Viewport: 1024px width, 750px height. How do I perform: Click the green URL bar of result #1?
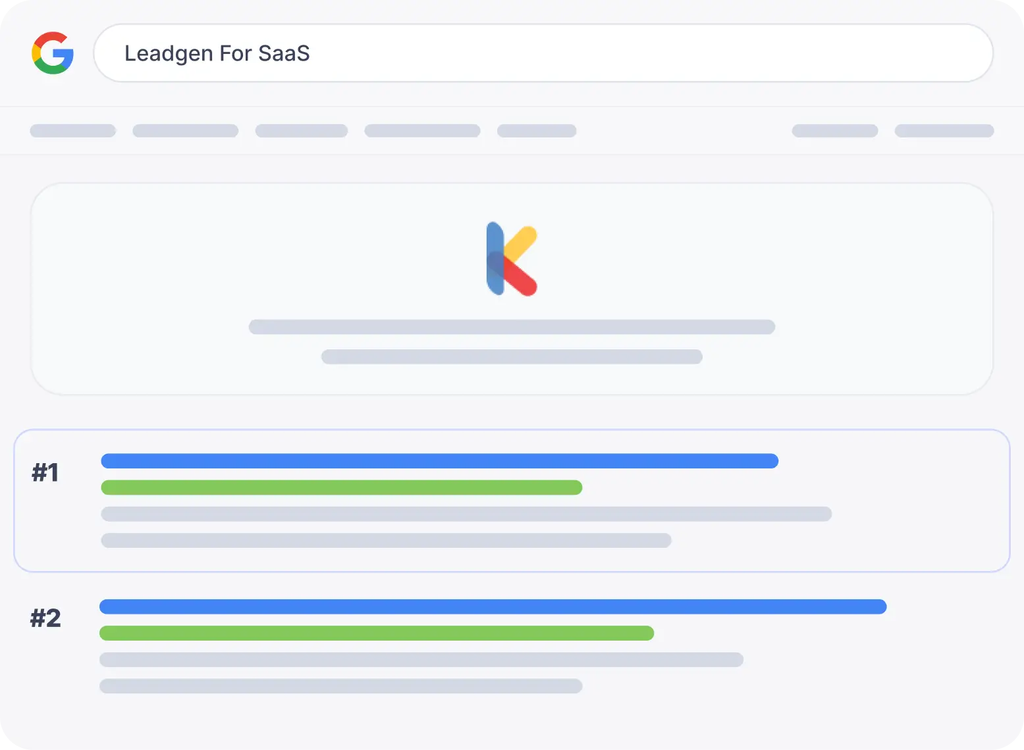tap(342, 488)
